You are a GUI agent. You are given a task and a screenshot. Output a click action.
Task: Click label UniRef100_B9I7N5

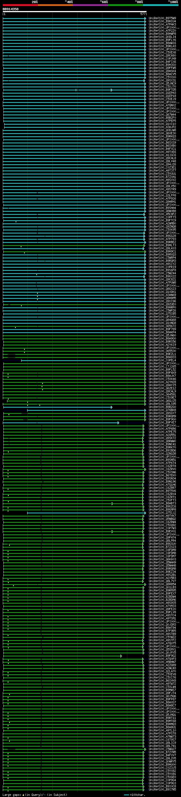tap(162, 790)
